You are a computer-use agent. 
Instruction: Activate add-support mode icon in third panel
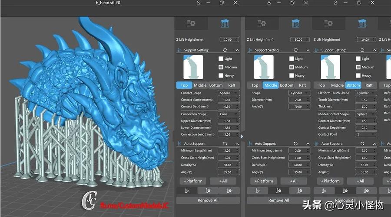click(x=324, y=191)
